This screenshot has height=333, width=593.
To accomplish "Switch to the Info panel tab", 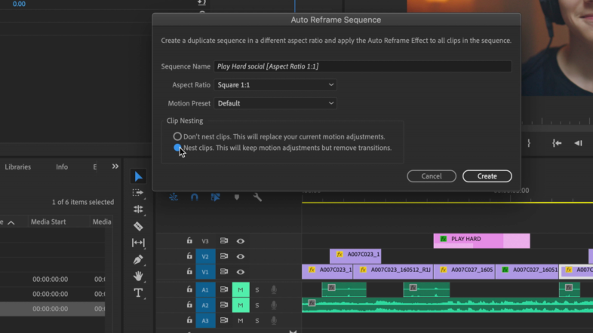I will click(x=62, y=166).
